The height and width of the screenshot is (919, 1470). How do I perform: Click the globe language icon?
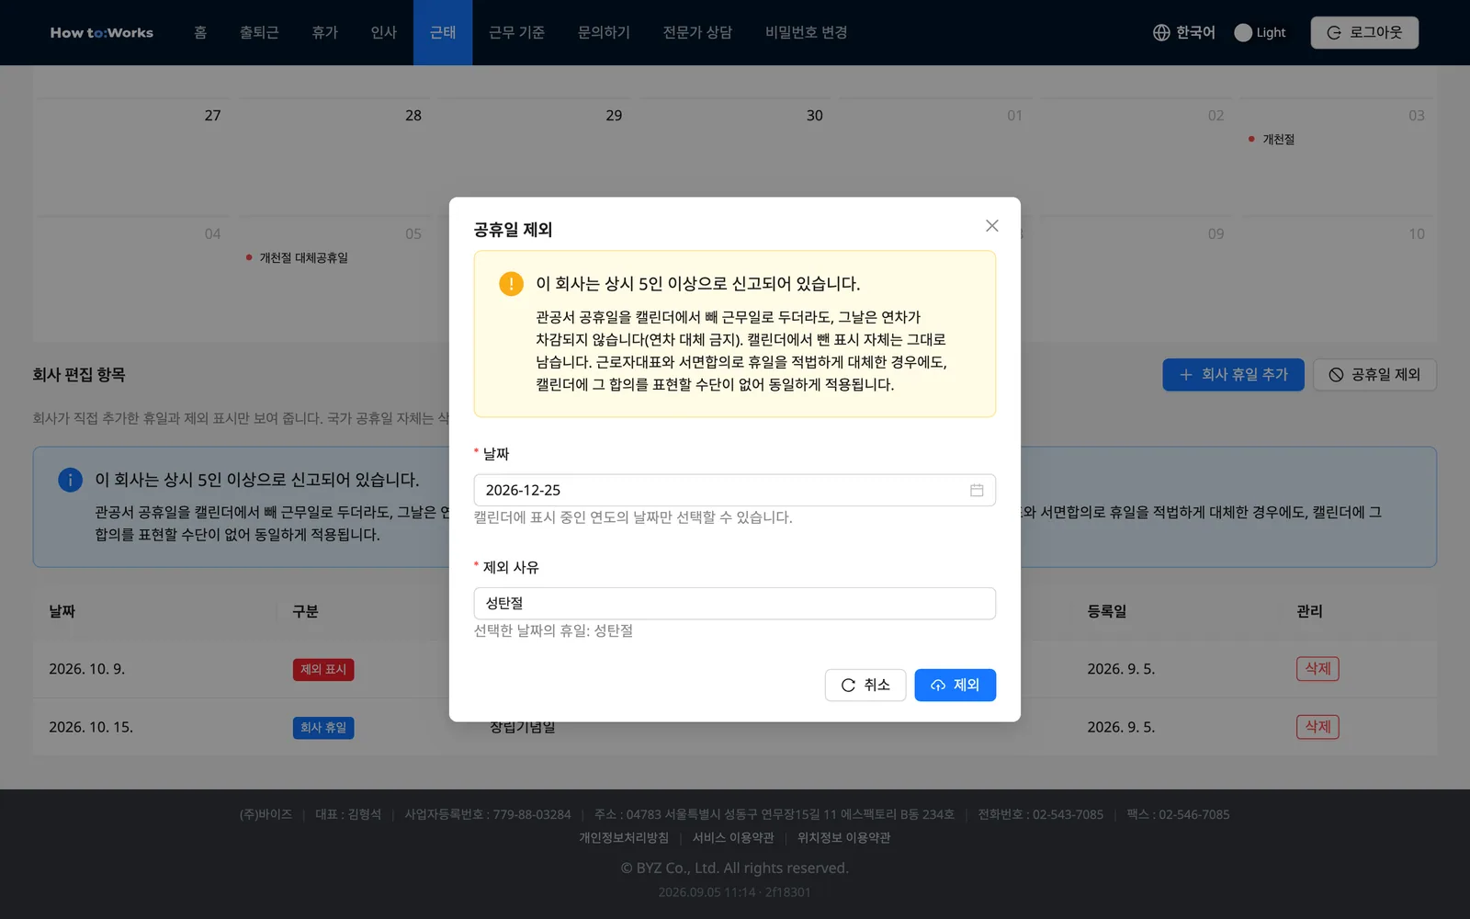point(1161,33)
